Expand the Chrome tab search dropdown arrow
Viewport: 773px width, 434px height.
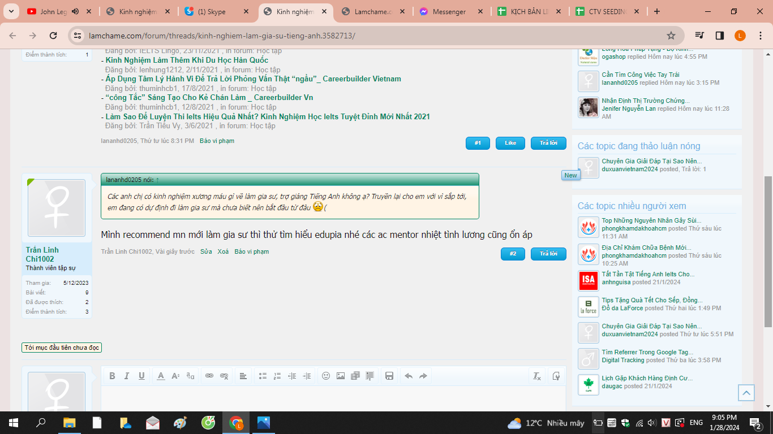(14, 11)
